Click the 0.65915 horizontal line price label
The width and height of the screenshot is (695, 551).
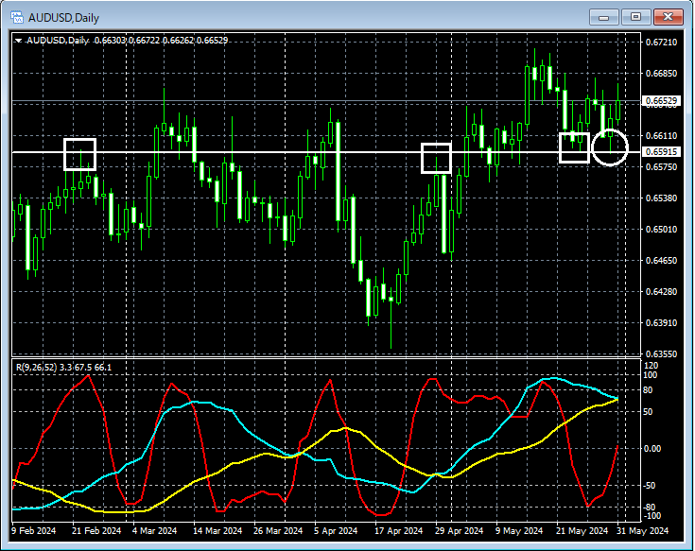[x=661, y=152]
